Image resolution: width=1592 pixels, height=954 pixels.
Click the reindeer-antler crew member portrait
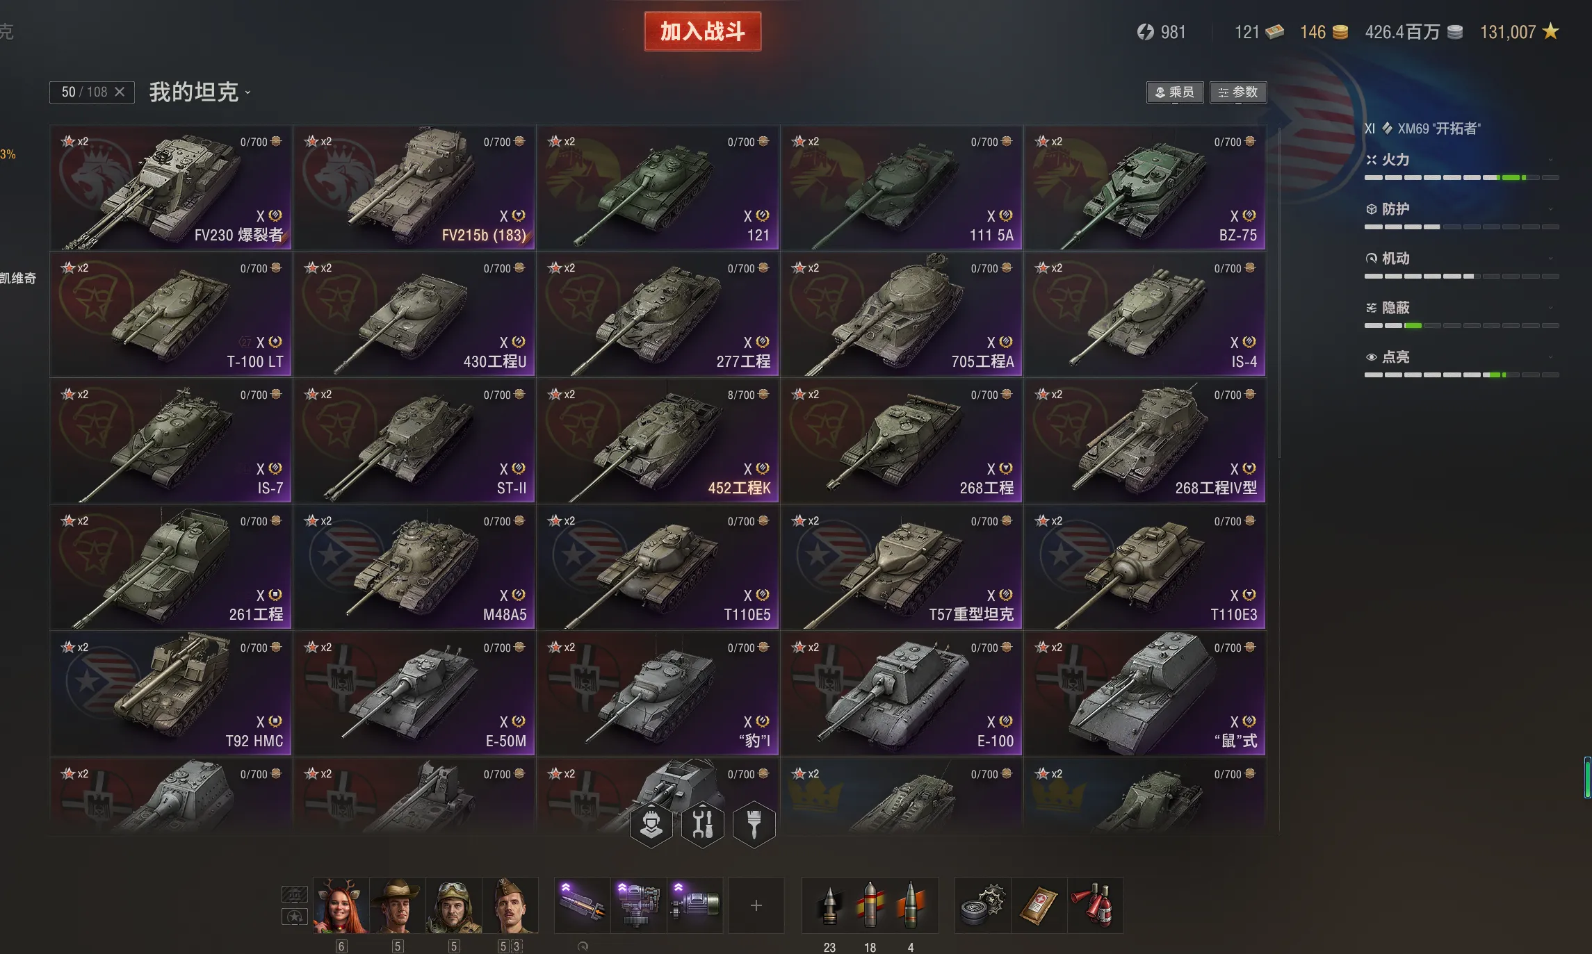pyautogui.click(x=341, y=905)
